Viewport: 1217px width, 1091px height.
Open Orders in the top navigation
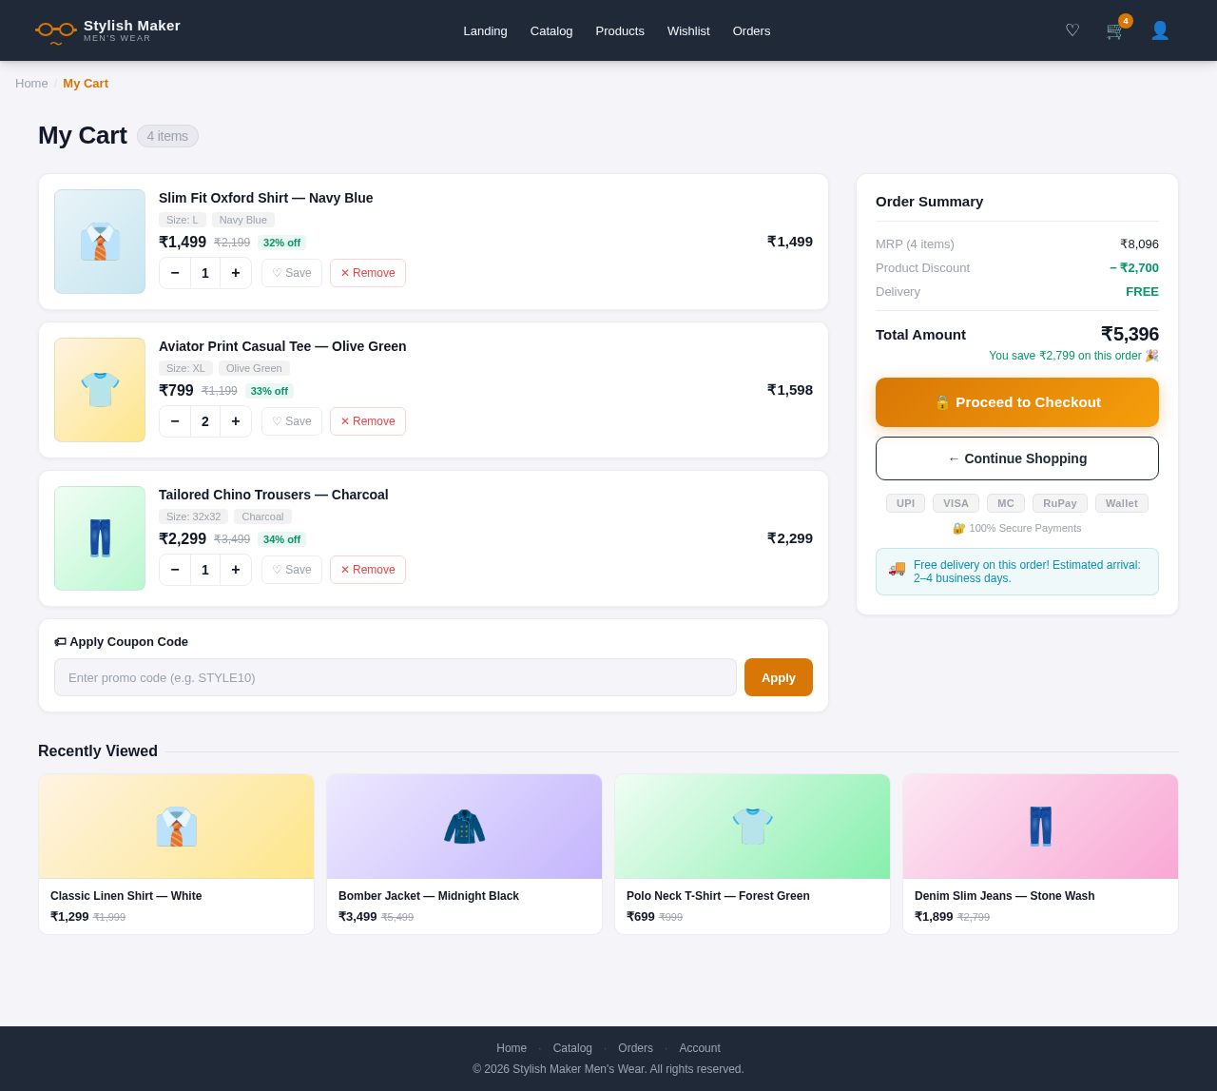pos(751,30)
